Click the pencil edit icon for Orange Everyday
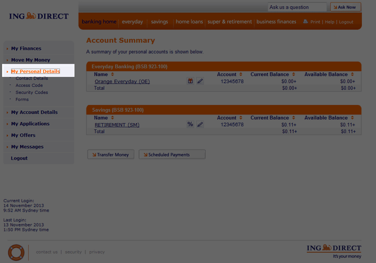This screenshot has height=263, width=376. (x=200, y=81)
